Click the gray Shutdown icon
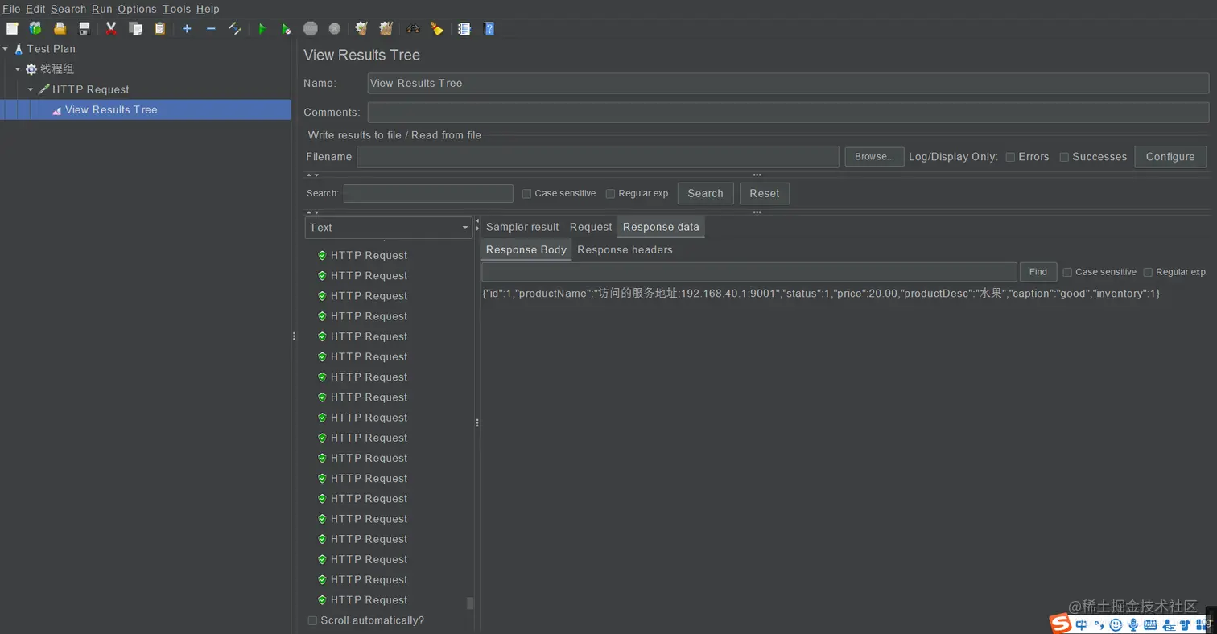 pos(334,29)
